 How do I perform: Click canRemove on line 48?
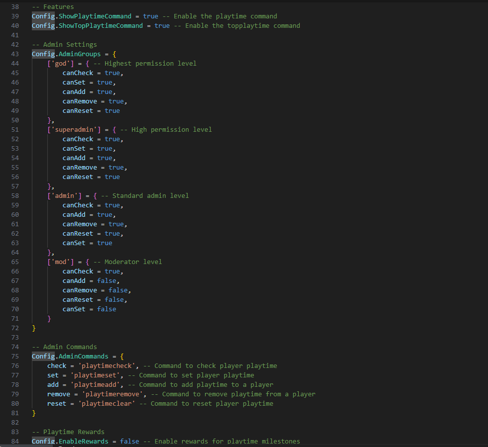(x=80, y=101)
